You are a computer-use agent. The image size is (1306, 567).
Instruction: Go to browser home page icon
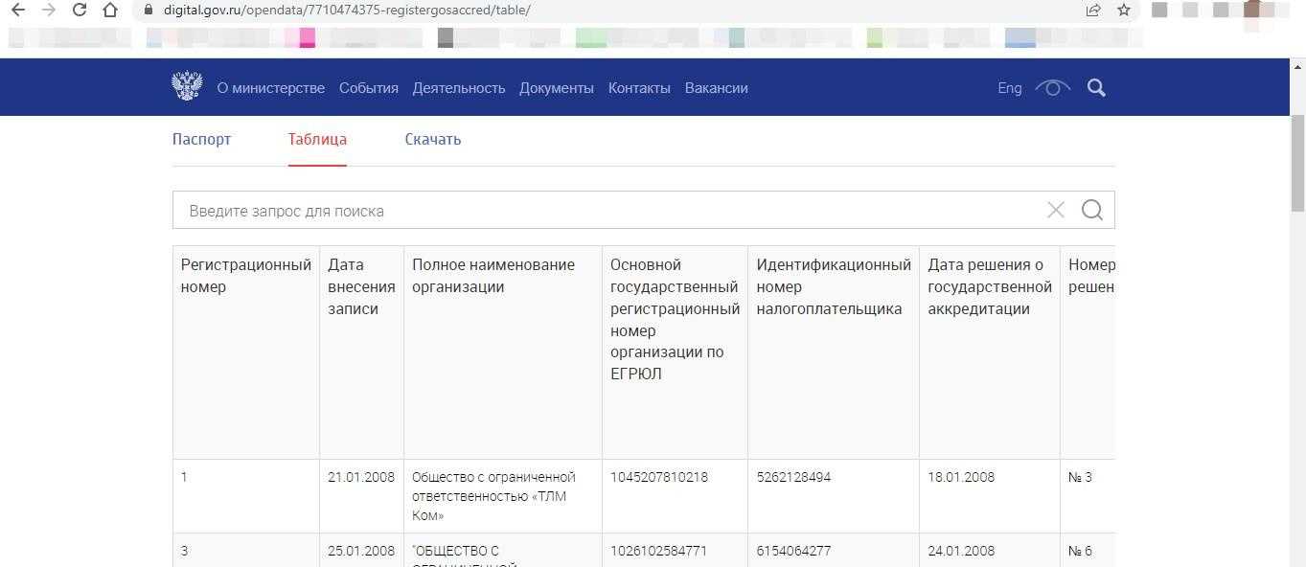(x=110, y=10)
